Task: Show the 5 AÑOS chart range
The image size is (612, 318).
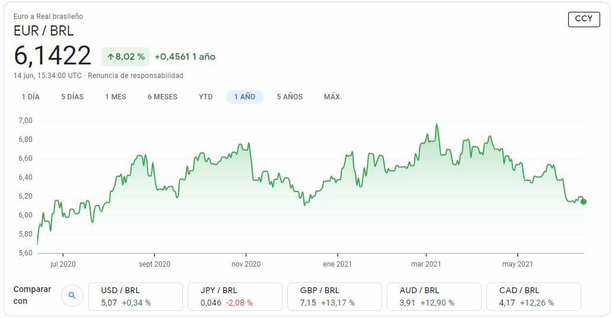Action: tap(290, 97)
